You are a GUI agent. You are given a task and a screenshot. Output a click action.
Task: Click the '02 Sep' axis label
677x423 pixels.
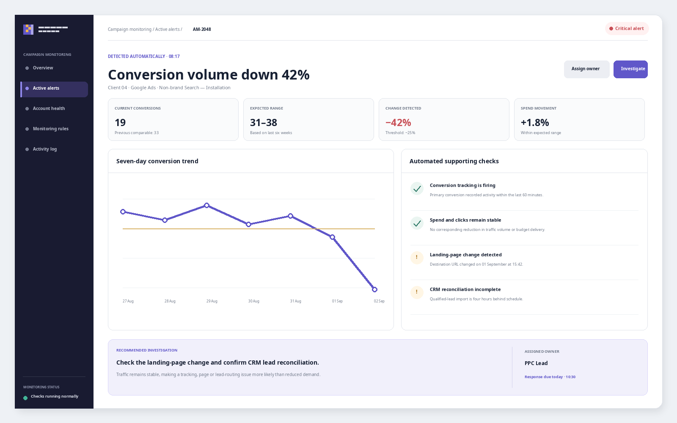[x=379, y=301]
